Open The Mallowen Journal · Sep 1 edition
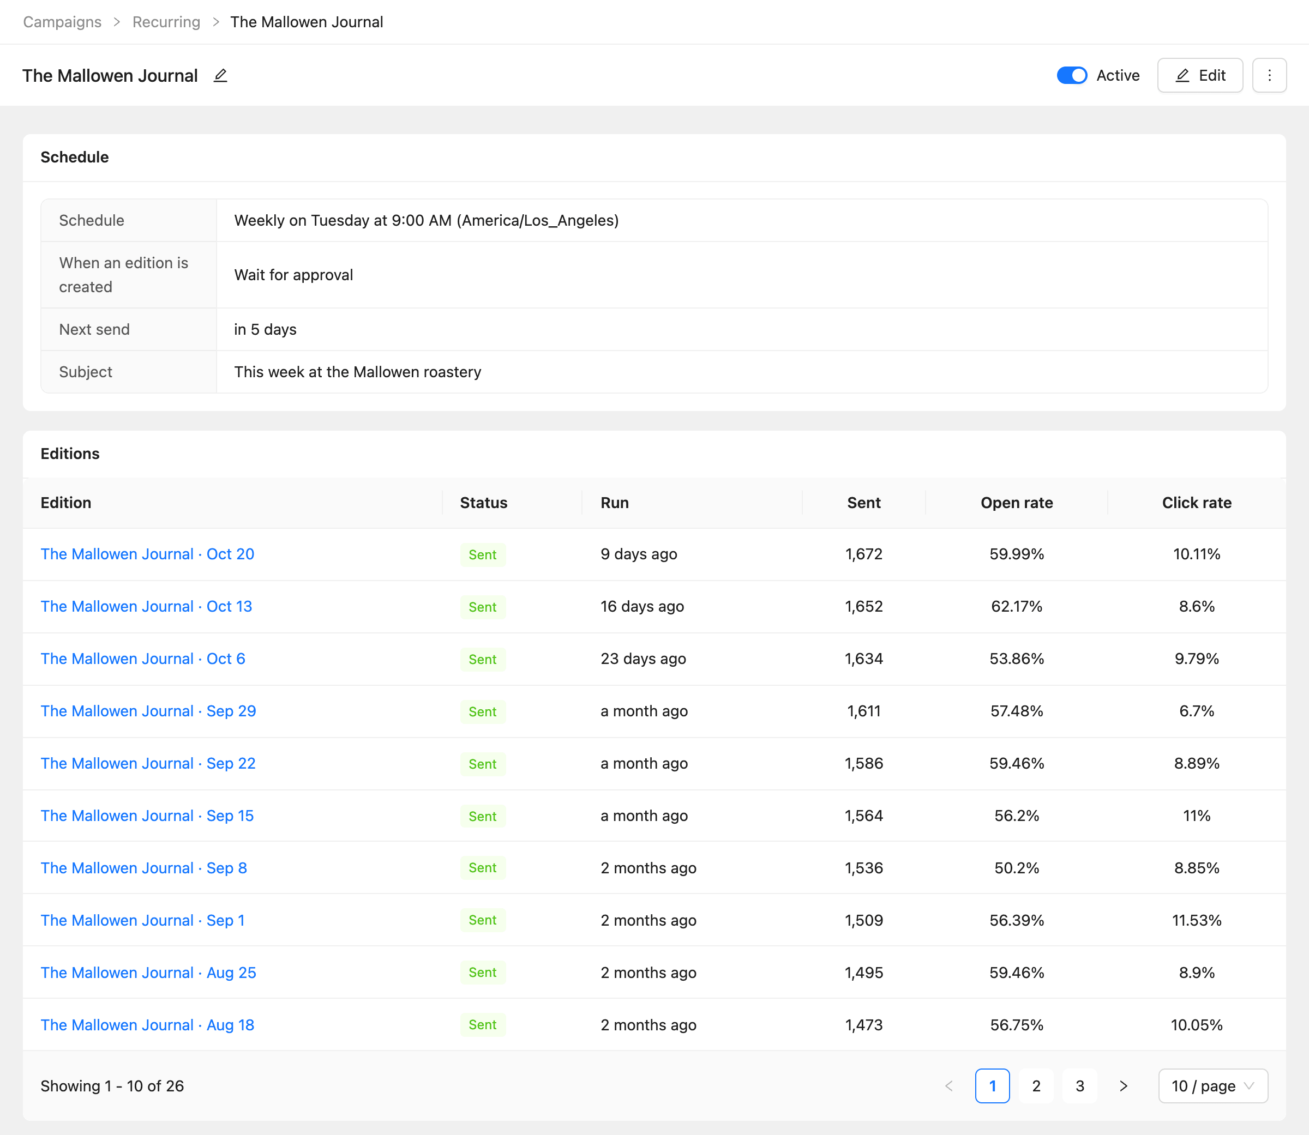 click(142, 920)
